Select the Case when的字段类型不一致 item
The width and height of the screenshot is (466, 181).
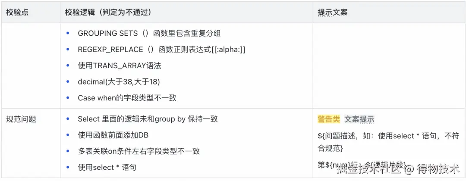[127, 98]
